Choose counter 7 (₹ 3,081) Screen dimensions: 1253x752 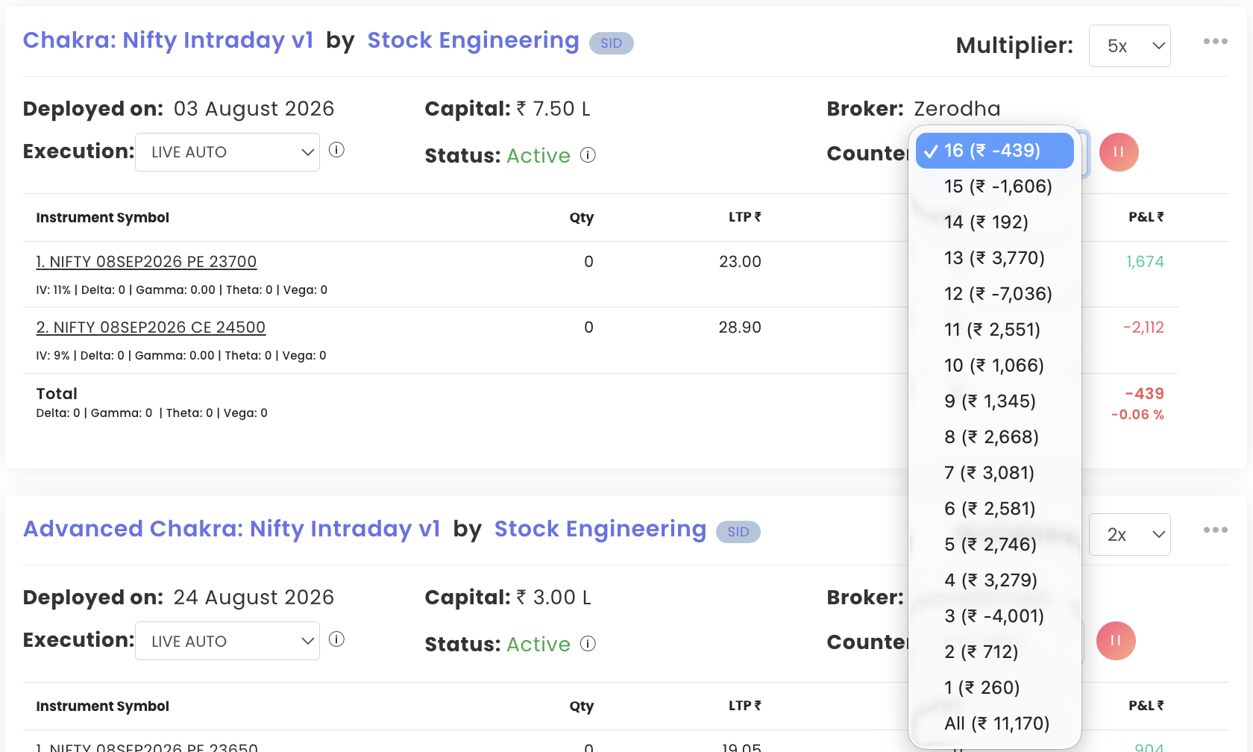coord(994,473)
